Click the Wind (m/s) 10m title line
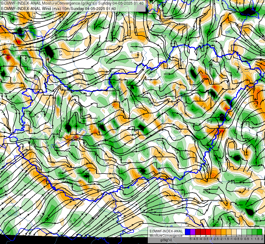This screenshot has width=265, height=244. [x=58, y=8]
